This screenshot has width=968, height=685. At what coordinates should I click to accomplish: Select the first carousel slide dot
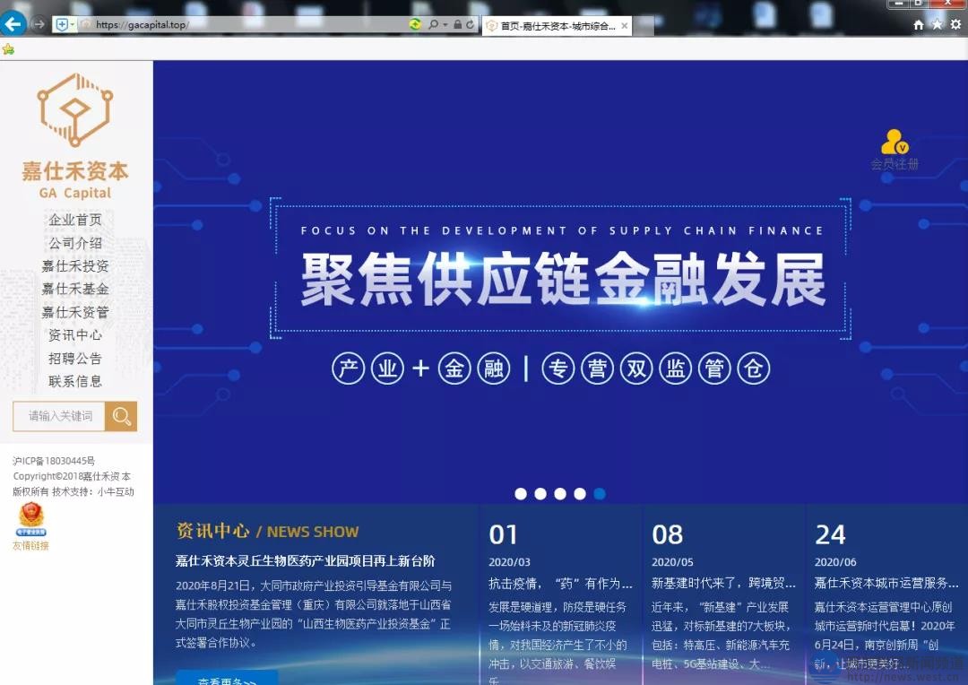pos(521,494)
